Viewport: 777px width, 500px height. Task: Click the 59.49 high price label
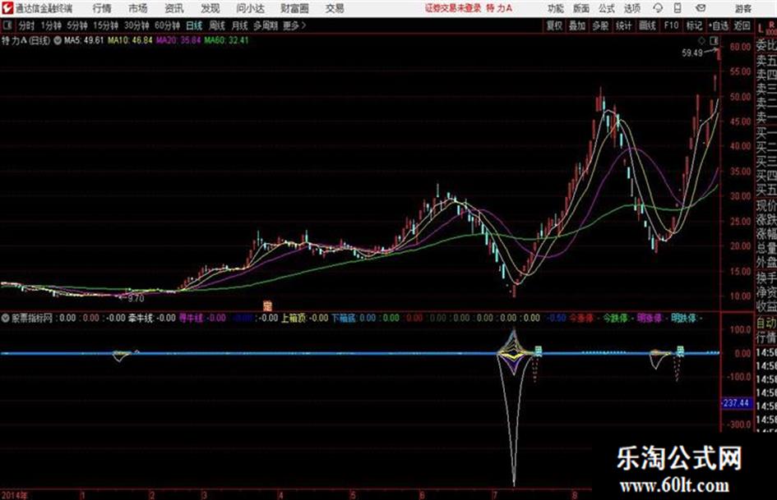point(692,53)
